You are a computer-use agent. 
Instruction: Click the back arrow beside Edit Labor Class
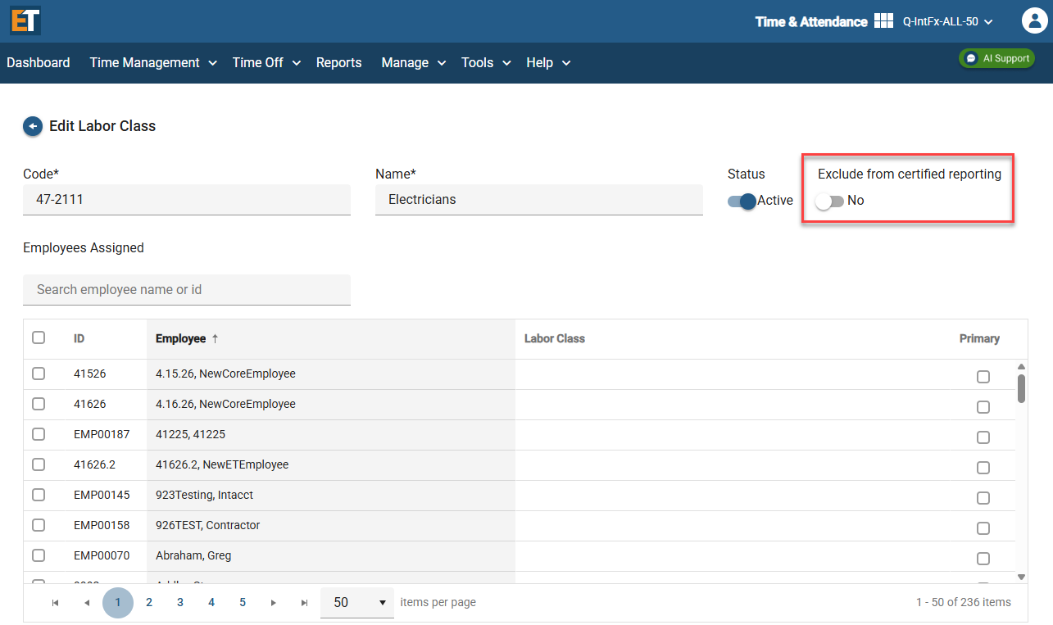(32, 126)
